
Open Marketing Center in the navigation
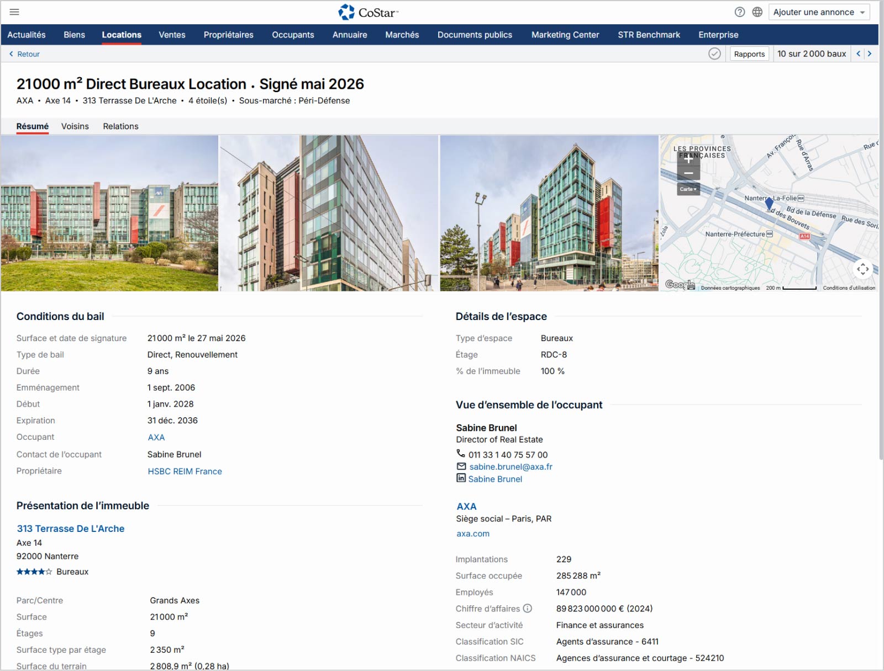565,35
